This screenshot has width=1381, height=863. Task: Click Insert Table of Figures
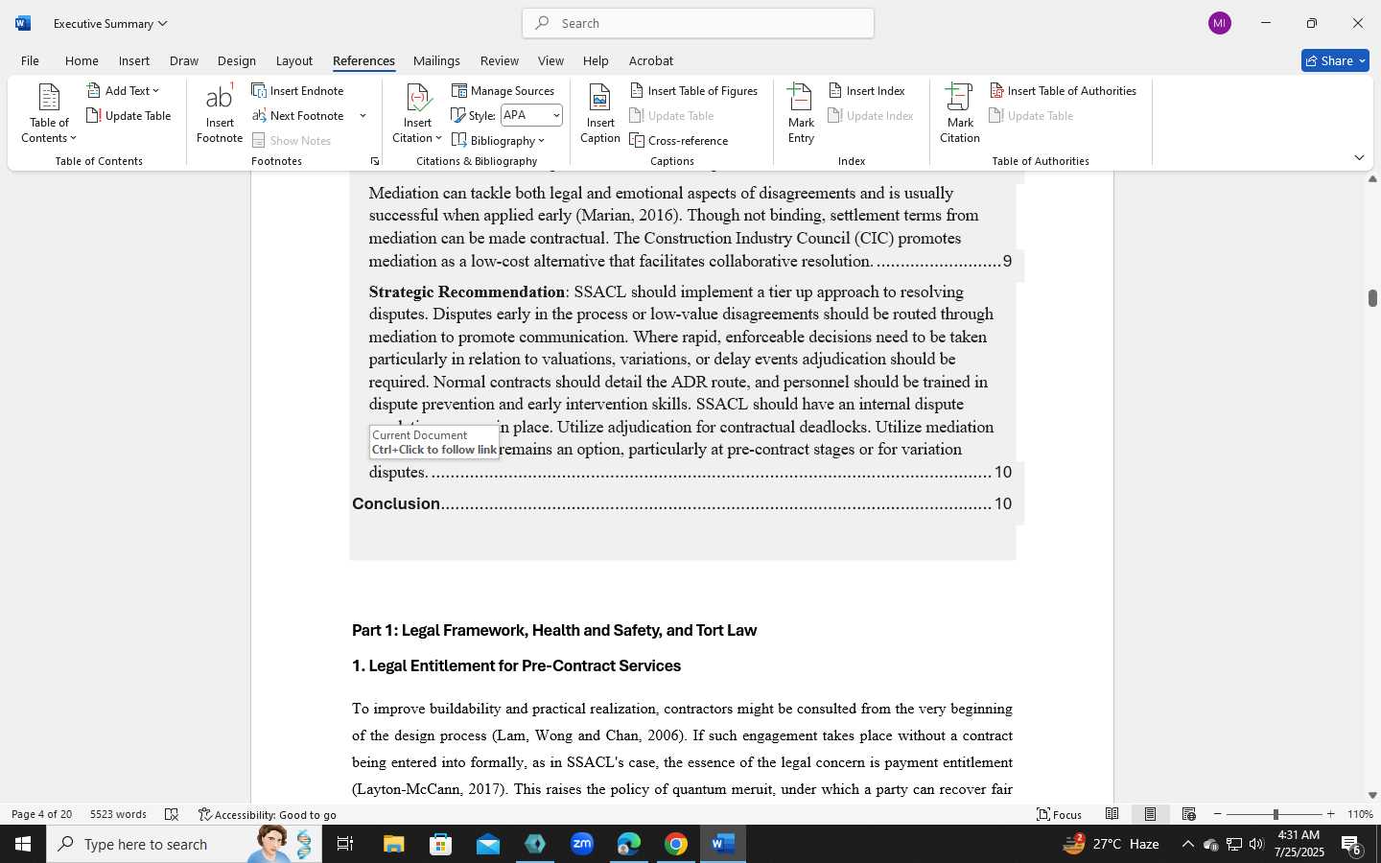(x=694, y=90)
